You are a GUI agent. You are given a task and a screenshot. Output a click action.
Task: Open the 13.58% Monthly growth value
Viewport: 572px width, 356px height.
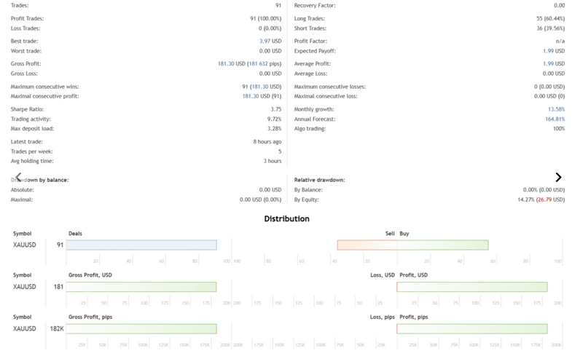pyautogui.click(x=556, y=109)
